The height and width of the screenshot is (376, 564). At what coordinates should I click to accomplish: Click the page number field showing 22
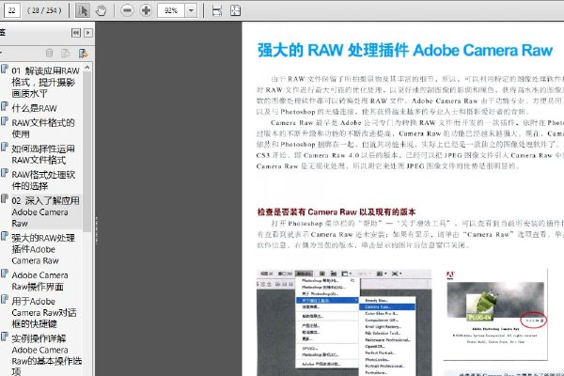(11, 10)
